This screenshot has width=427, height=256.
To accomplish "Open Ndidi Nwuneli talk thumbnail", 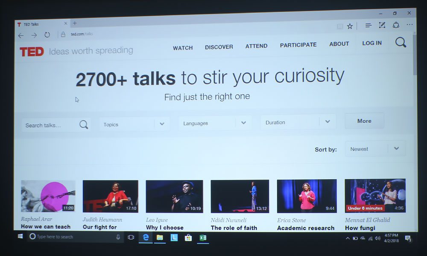I will tap(240, 196).
